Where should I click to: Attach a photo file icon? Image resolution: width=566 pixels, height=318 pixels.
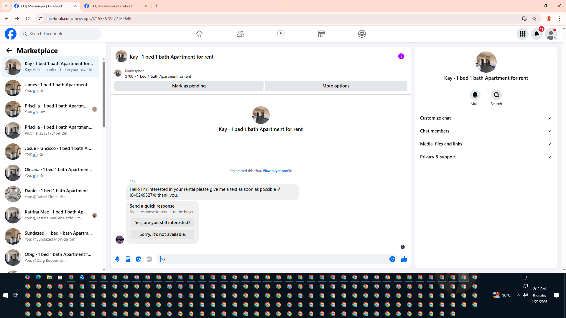click(128, 259)
